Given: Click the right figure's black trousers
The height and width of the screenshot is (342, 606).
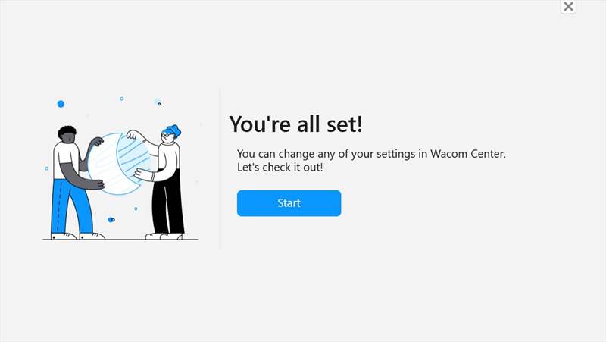Looking at the screenshot, I should (167, 203).
